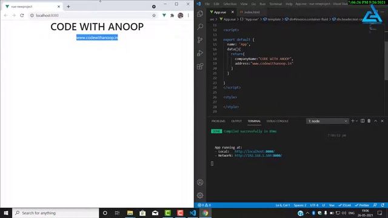Click the template breadcrumb item
Viewport: 388px width, 218px height.
[x=272, y=19]
